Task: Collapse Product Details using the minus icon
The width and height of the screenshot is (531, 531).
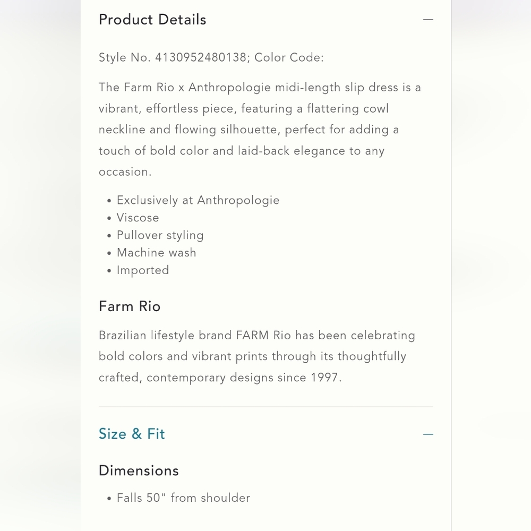Action: click(x=428, y=20)
